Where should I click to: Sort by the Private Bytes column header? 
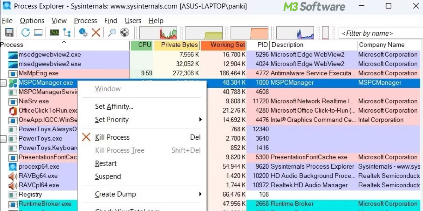click(x=177, y=45)
